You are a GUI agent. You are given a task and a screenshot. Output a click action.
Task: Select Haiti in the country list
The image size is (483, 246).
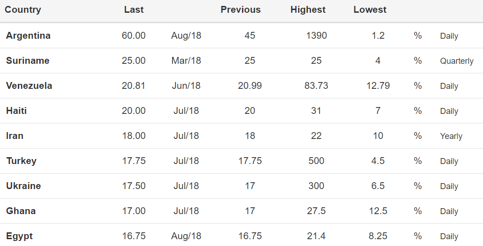(x=16, y=111)
